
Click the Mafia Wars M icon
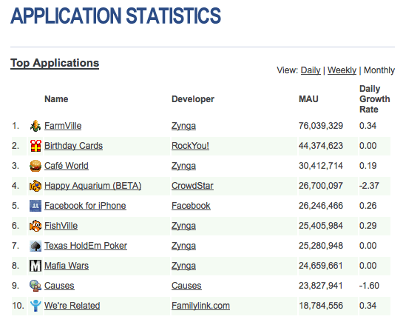pyautogui.click(x=35, y=266)
